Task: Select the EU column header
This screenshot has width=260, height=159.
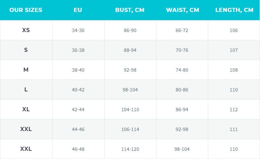Action: pyautogui.click(x=78, y=10)
